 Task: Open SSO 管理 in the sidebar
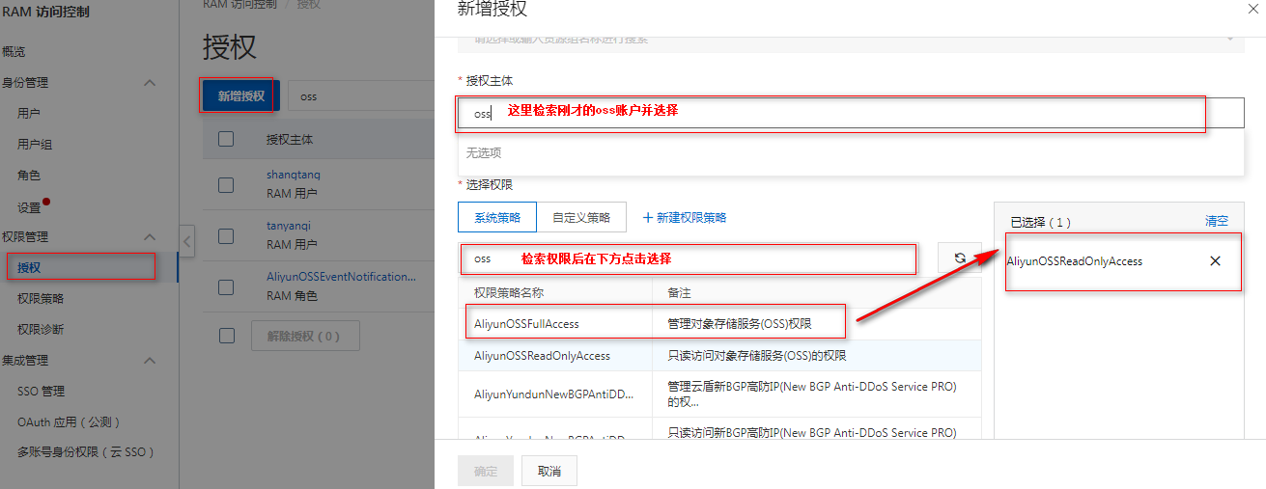[x=41, y=392]
